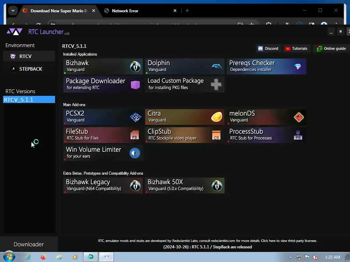Click the Action Center flag tray icon

[x=307, y=257]
